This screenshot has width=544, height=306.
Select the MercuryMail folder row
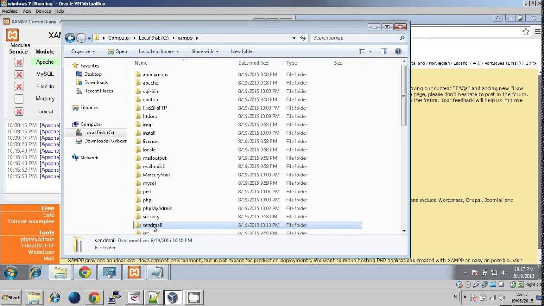(247, 175)
